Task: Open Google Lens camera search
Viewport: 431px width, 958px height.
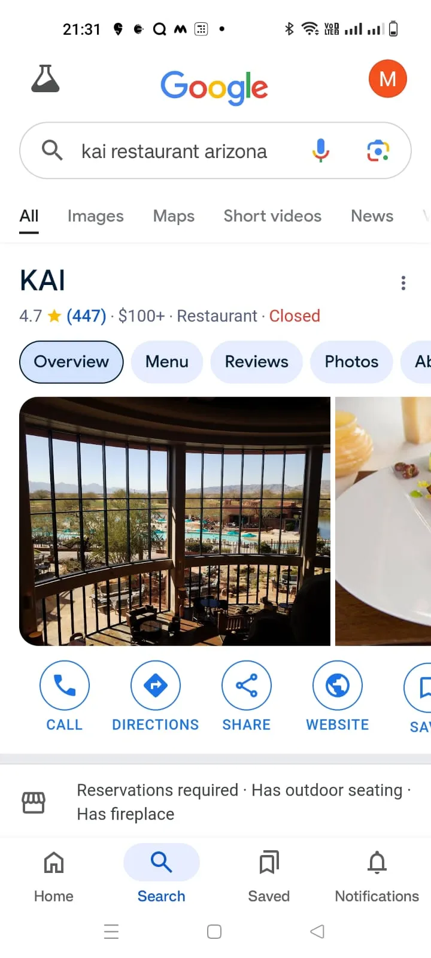Action: (x=378, y=151)
